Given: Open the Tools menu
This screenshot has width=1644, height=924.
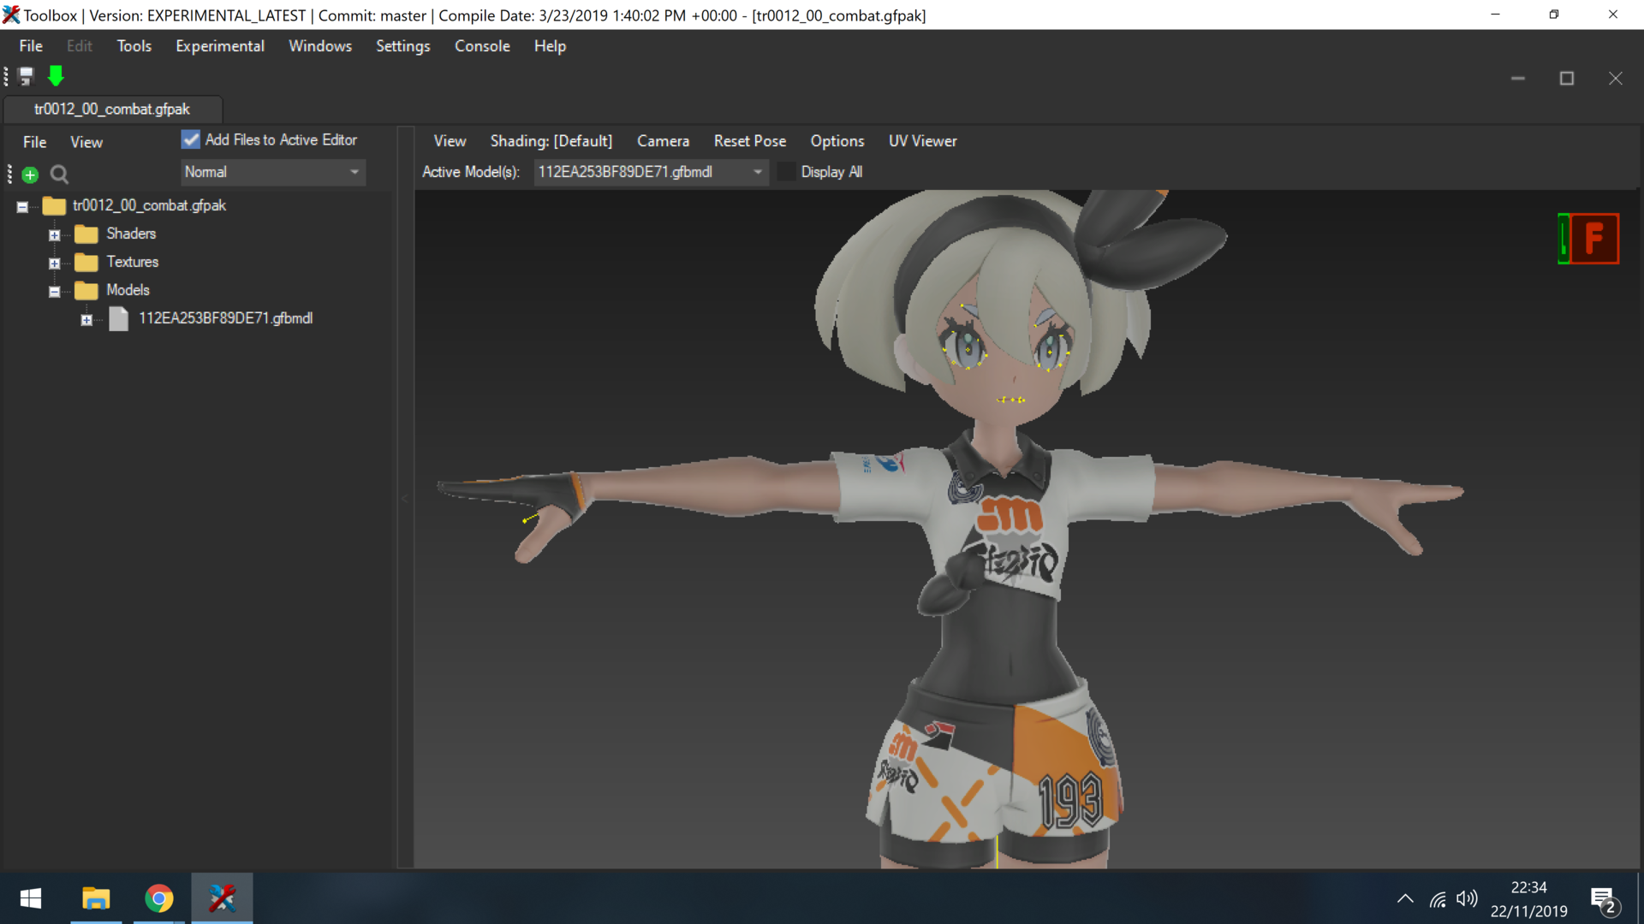Looking at the screenshot, I should [134, 46].
